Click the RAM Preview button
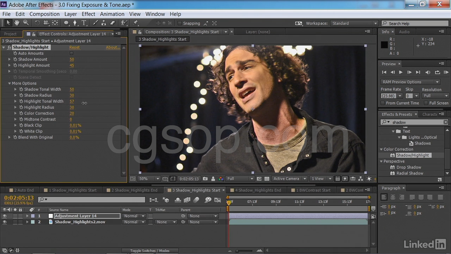Viewport: 451px width, 254px height. pos(446,72)
